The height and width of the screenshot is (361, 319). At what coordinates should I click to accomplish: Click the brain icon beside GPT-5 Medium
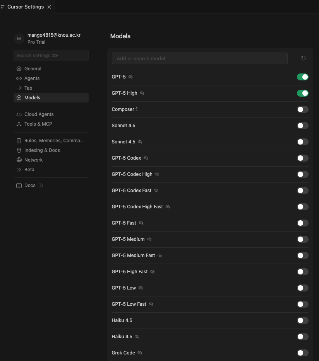coord(149,239)
